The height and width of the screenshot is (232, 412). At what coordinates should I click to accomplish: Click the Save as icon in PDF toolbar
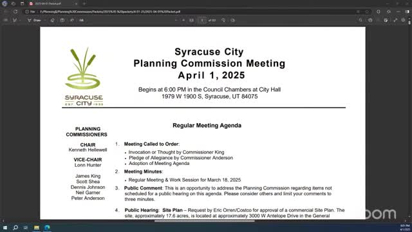click(x=386, y=20)
